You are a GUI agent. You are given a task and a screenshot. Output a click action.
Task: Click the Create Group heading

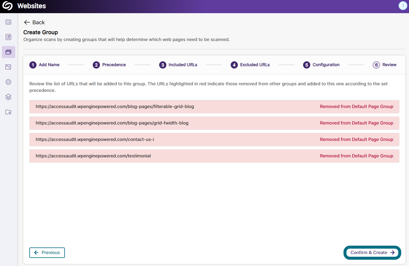41,32
